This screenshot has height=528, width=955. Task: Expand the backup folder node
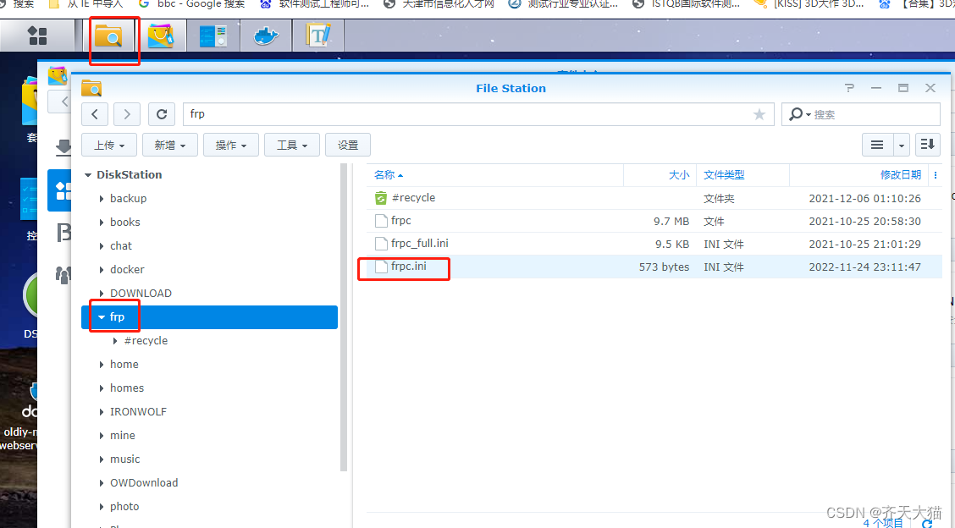point(102,199)
